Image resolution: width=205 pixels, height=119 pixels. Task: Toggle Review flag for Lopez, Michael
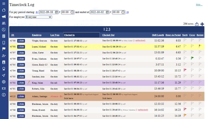tap(200, 46)
